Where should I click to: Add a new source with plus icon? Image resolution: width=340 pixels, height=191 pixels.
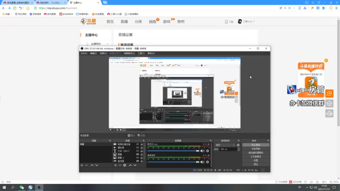tap(115, 165)
